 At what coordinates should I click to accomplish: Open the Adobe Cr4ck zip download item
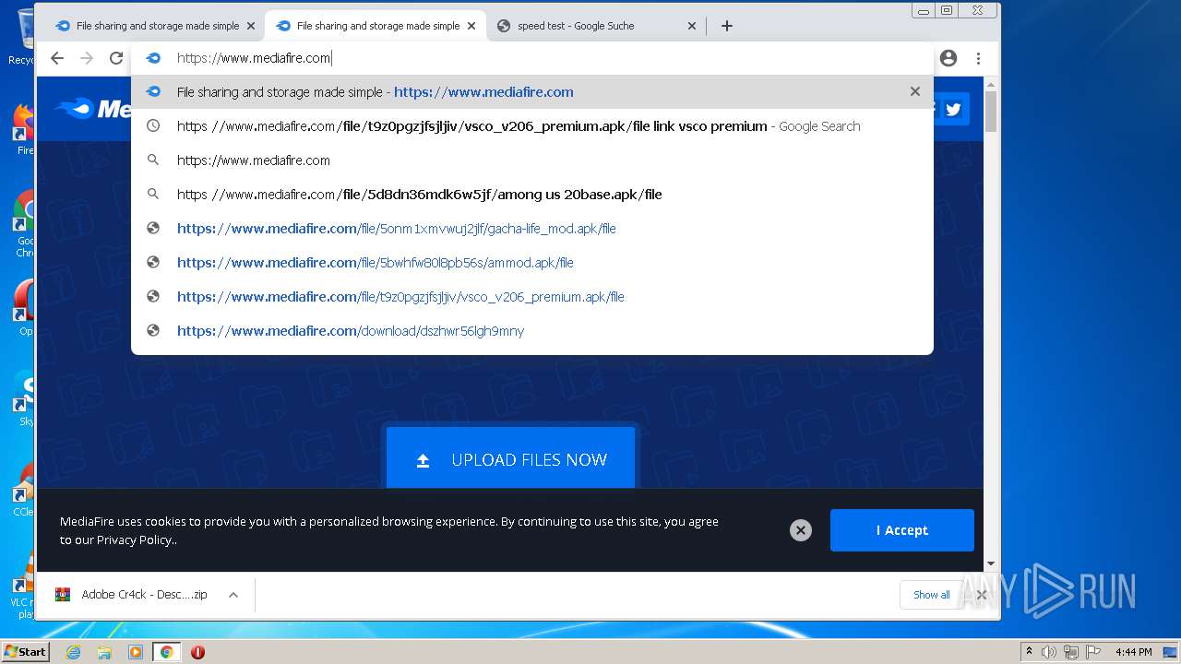pyautogui.click(x=131, y=595)
